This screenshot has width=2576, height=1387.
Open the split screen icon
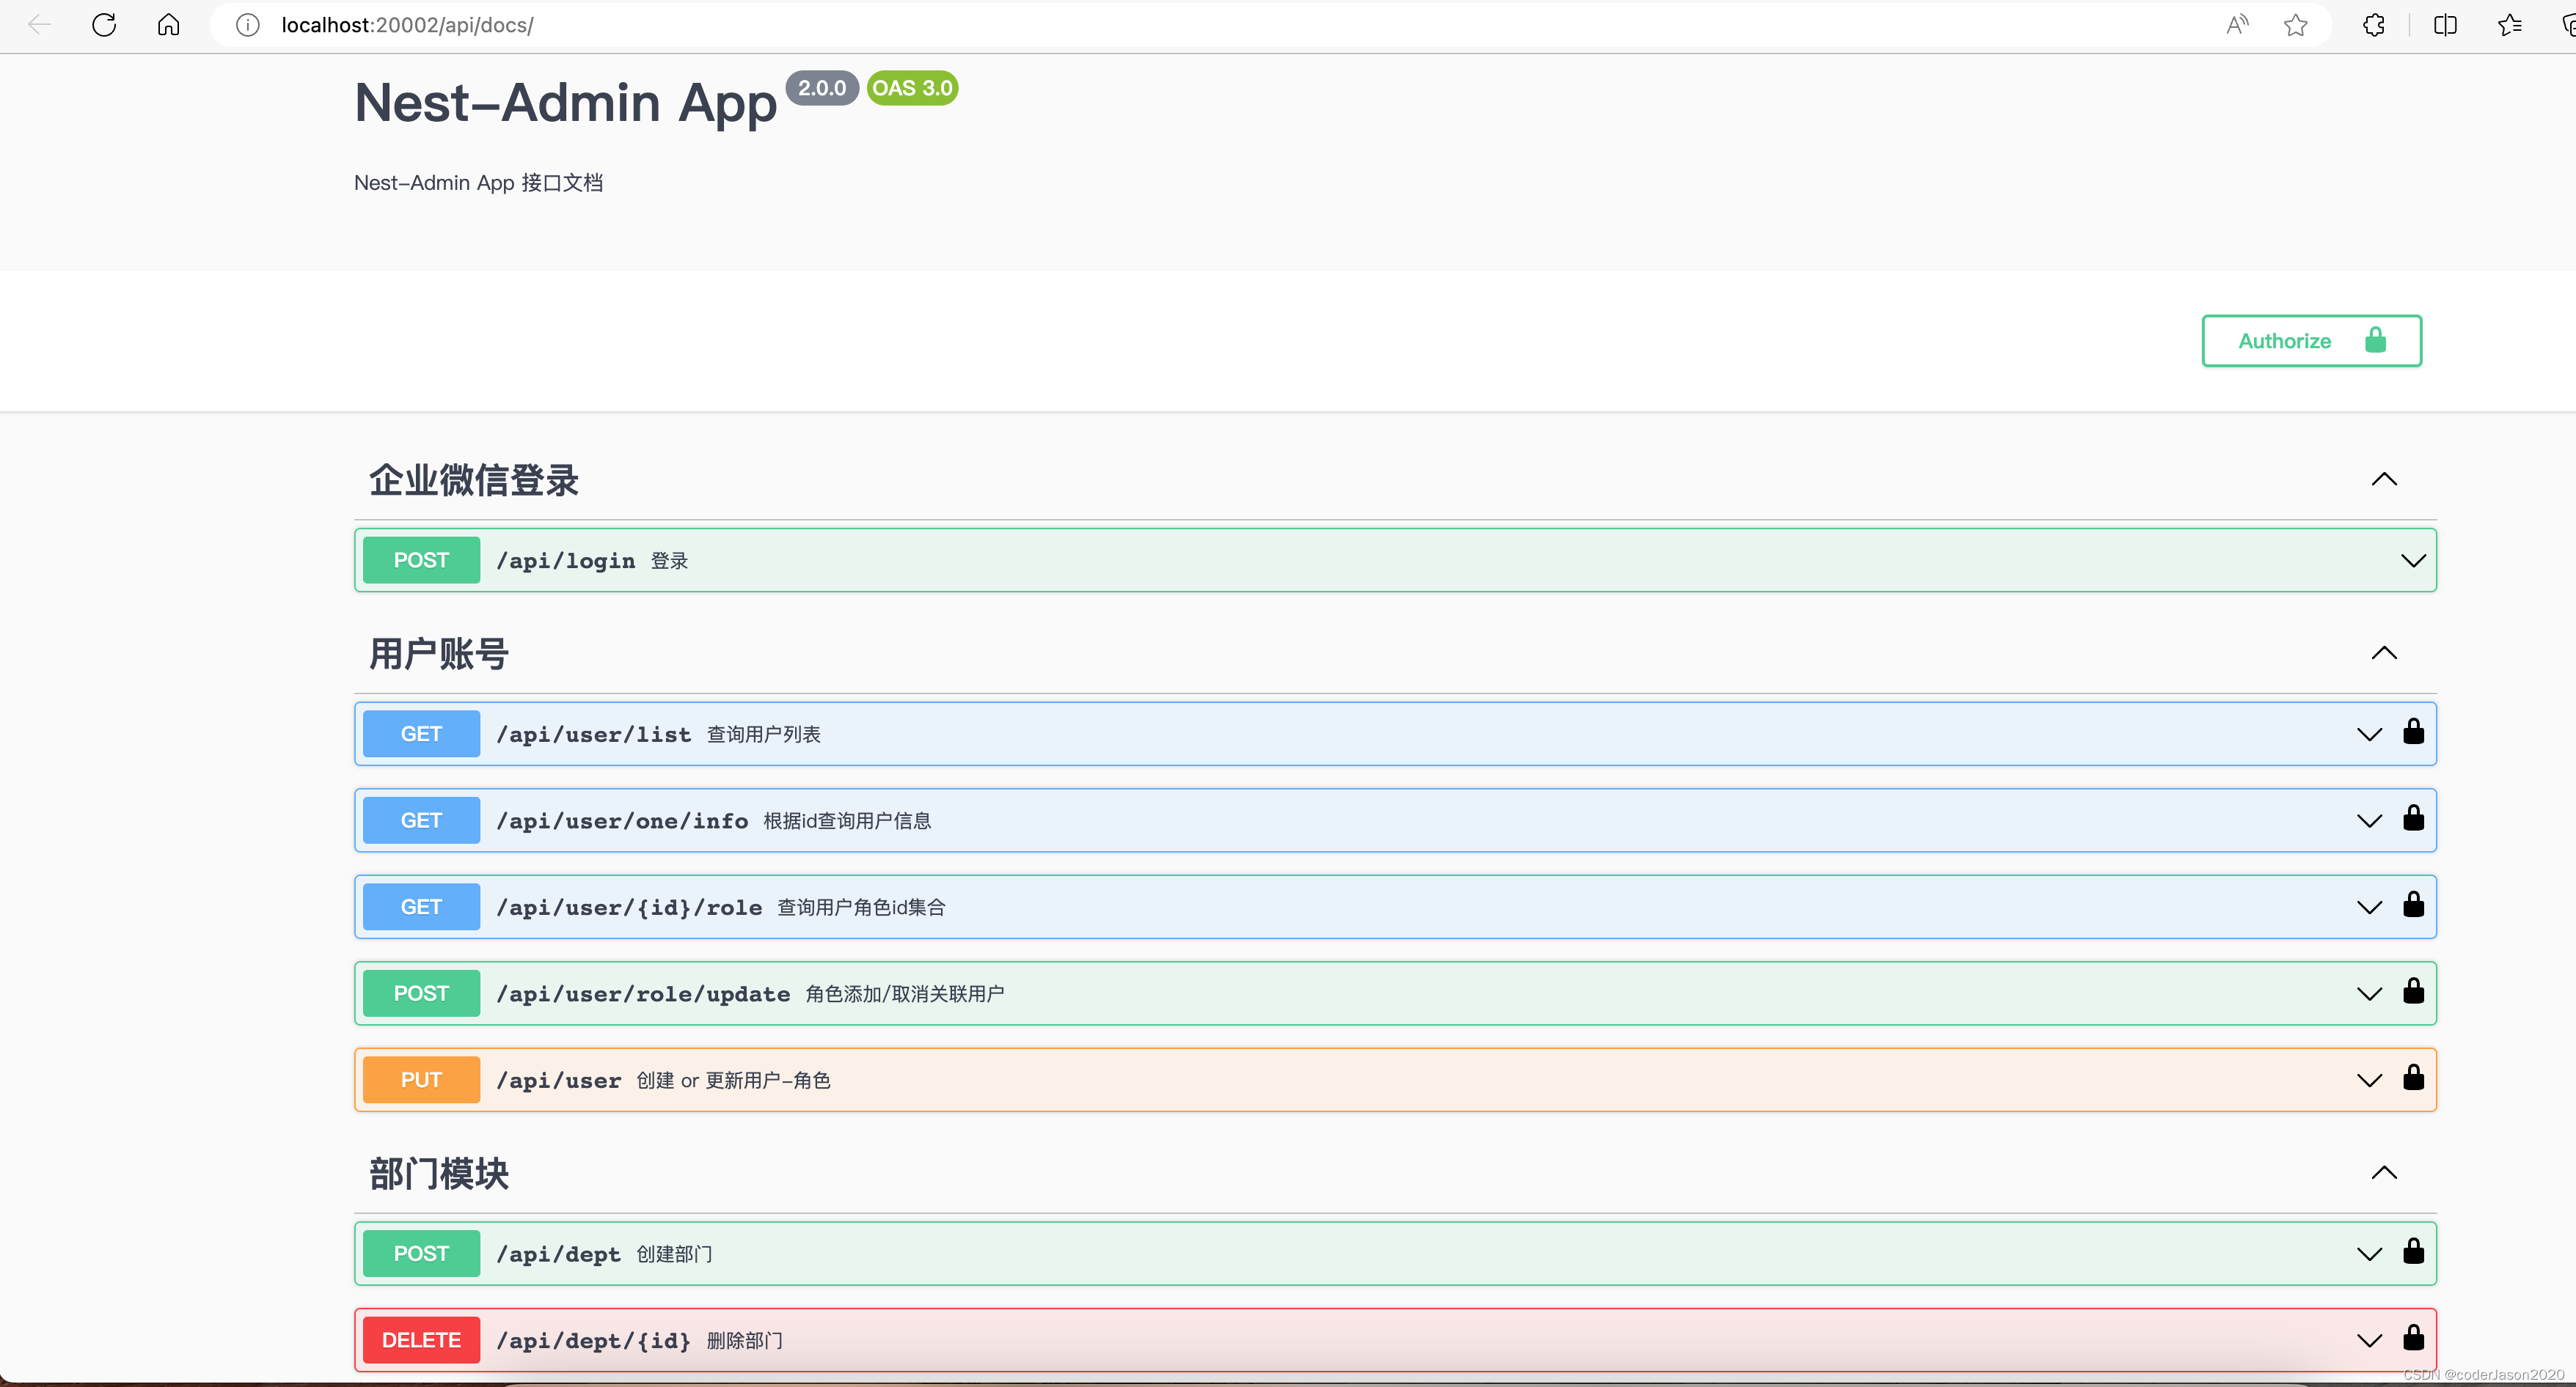(x=2445, y=25)
